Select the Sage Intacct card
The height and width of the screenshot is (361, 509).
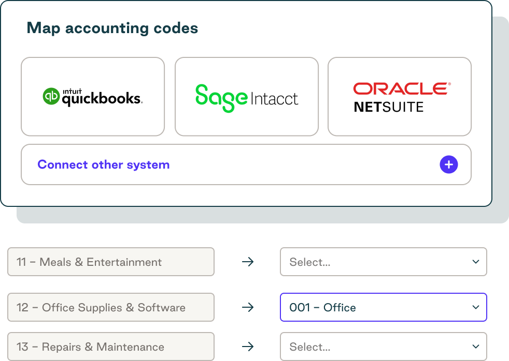(x=246, y=97)
